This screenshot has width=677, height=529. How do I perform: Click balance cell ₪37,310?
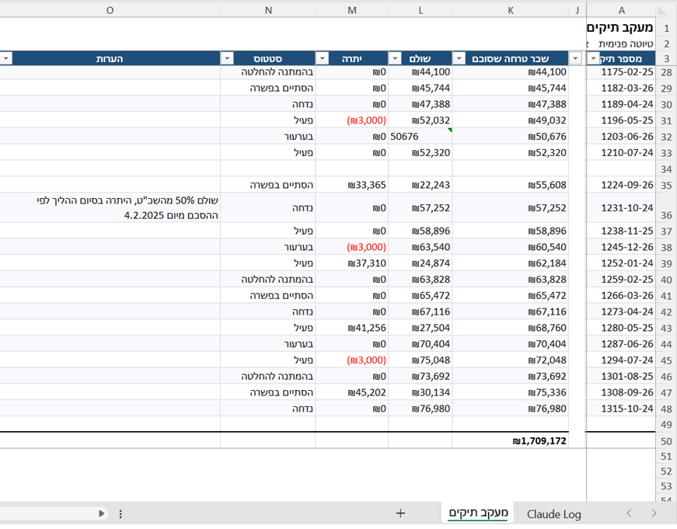pos(352,263)
